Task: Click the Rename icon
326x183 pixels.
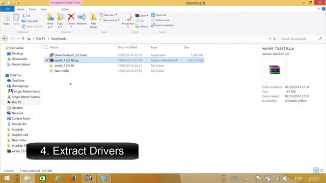Action: (x=81, y=19)
